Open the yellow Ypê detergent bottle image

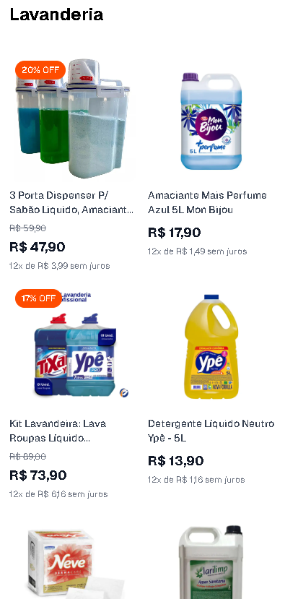click(x=211, y=348)
